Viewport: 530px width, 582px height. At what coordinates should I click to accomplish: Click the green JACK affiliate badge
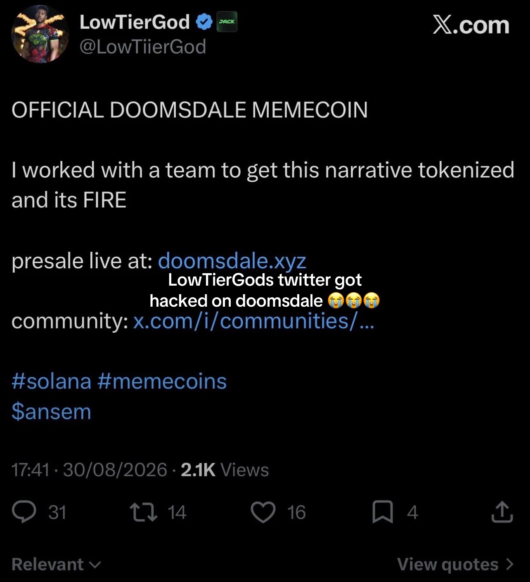pos(227,22)
